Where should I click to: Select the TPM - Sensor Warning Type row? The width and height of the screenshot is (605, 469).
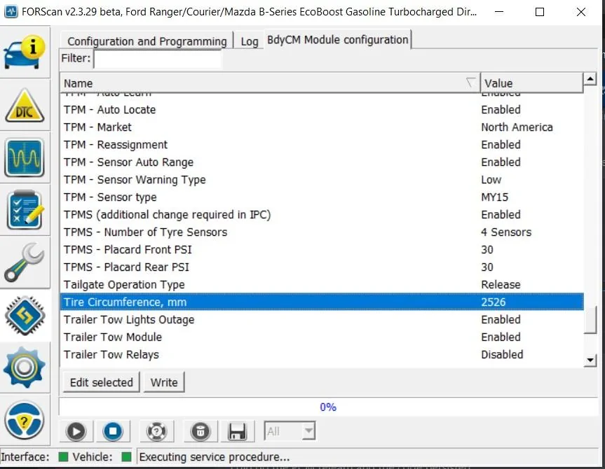pos(322,180)
